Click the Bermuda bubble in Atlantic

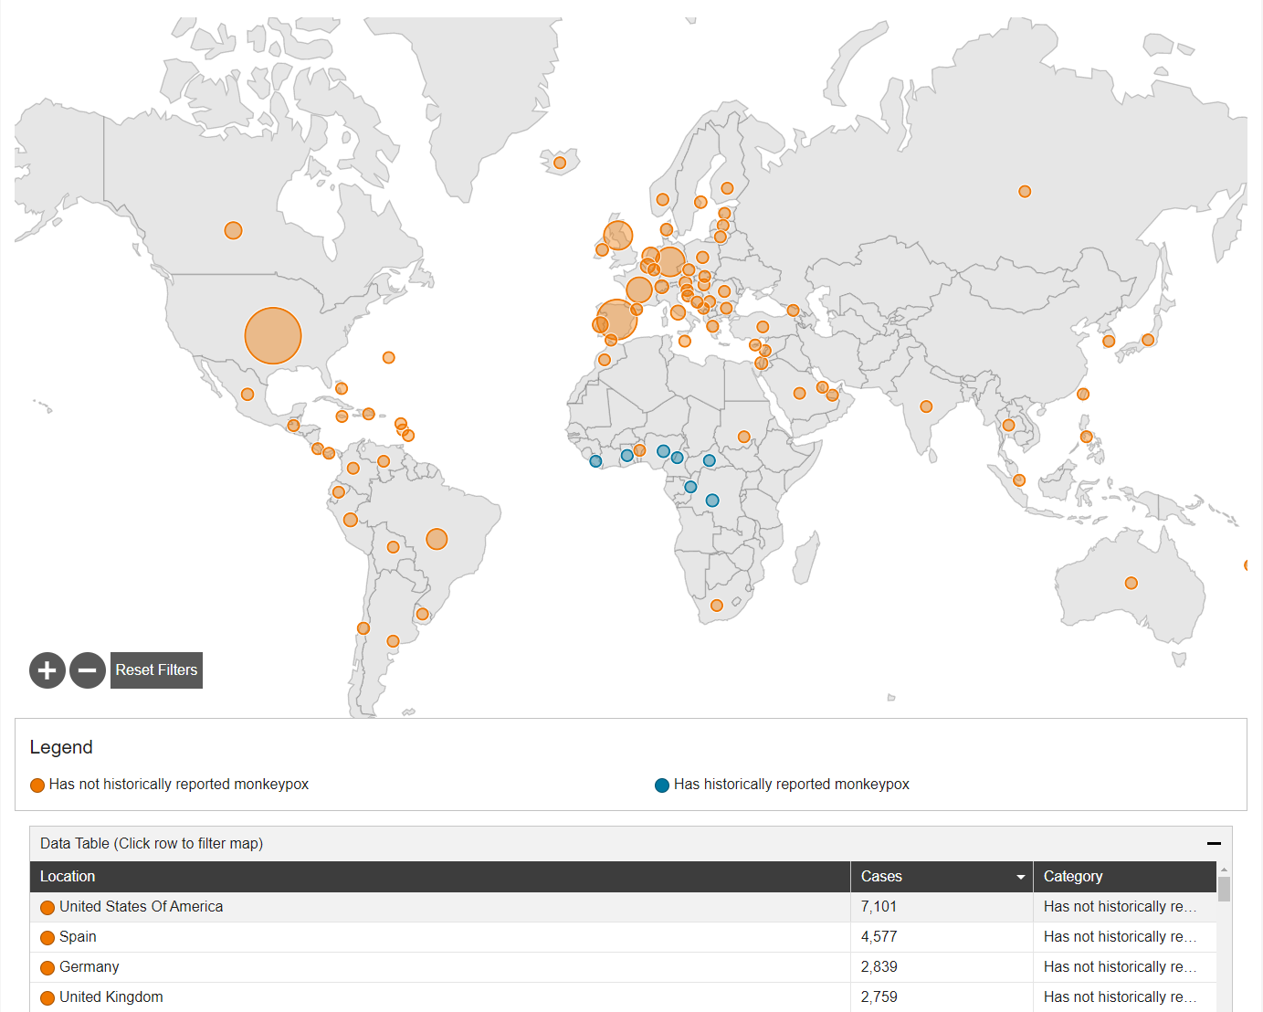pos(388,357)
